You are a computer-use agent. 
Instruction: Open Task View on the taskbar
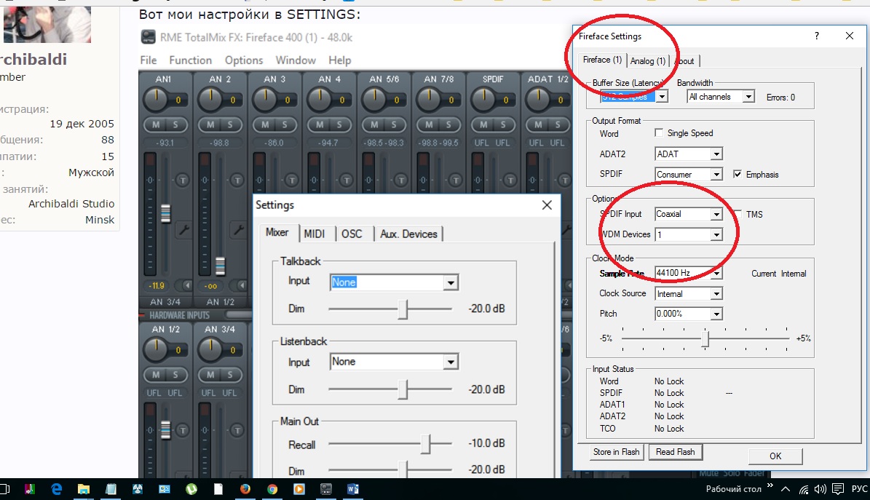coord(4,489)
